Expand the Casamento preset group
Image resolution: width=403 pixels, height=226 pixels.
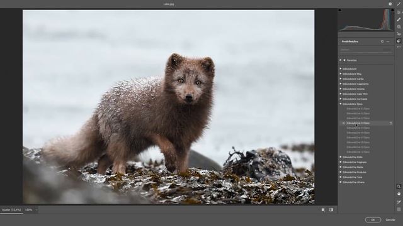point(341,83)
